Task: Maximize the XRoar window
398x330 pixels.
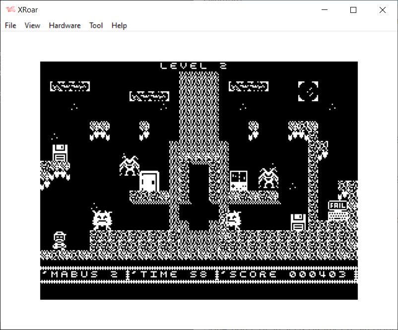Action: [x=353, y=10]
